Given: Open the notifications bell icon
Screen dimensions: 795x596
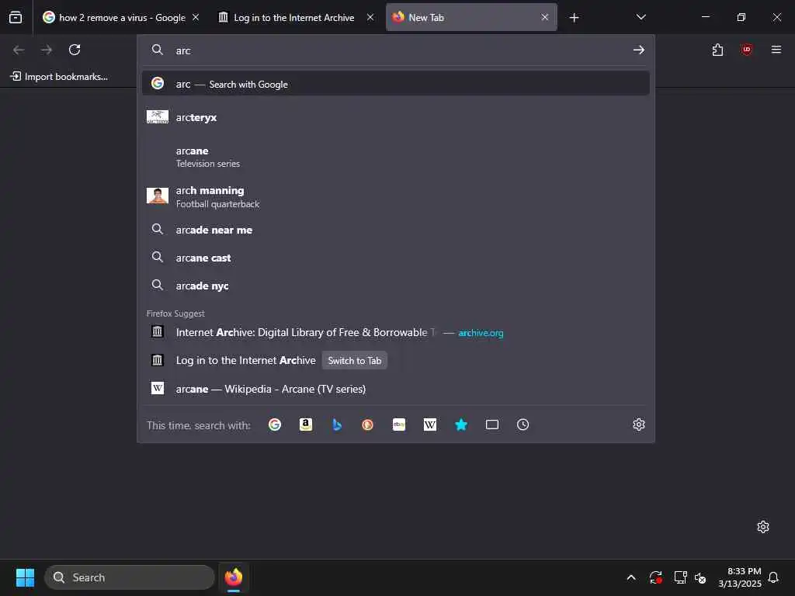Looking at the screenshot, I should [773, 577].
